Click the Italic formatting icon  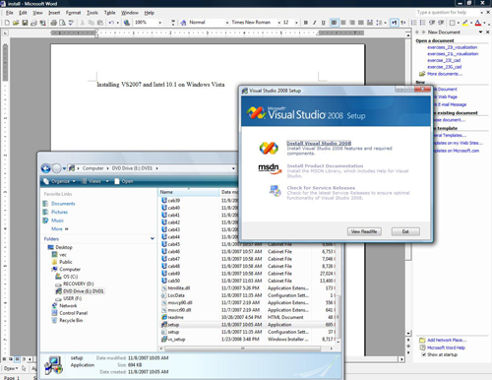pyautogui.click(x=315, y=23)
